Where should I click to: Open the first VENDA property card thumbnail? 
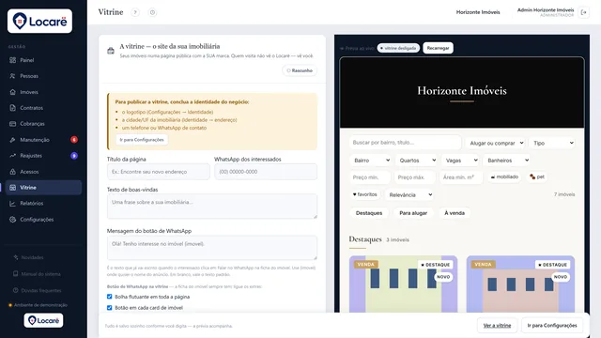pos(403,284)
